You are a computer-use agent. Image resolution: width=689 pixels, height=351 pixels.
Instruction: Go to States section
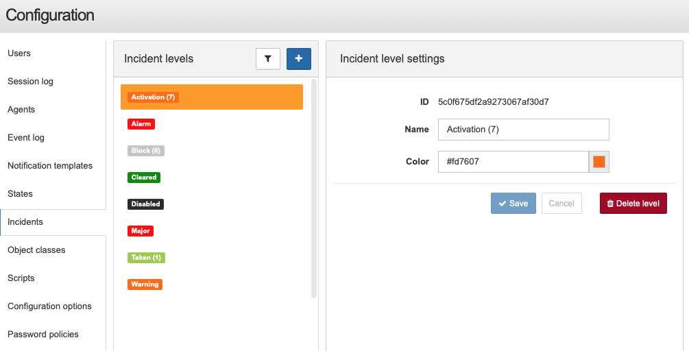(x=20, y=194)
